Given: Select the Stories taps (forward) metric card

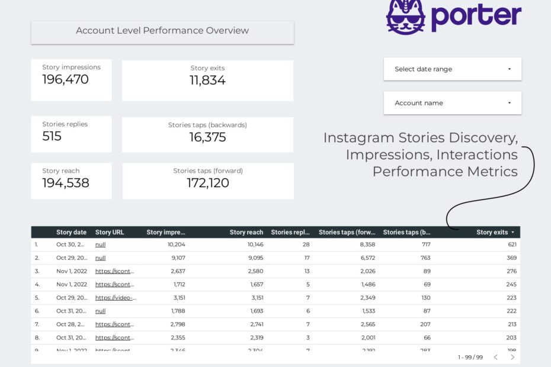Looking at the screenshot, I should pos(207,181).
